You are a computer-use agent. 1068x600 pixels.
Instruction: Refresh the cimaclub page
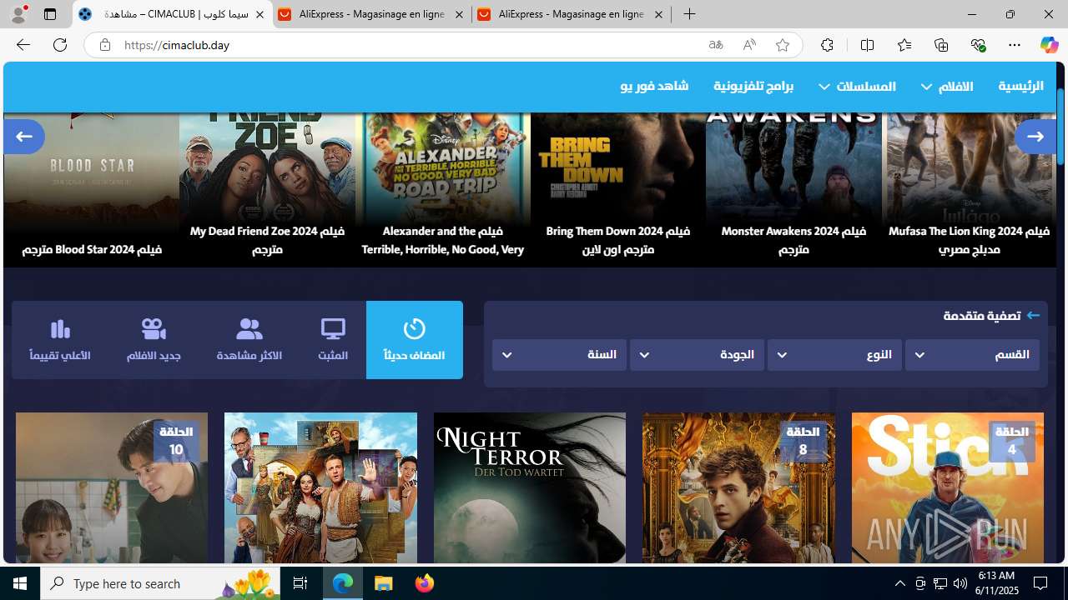pos(60,45)
